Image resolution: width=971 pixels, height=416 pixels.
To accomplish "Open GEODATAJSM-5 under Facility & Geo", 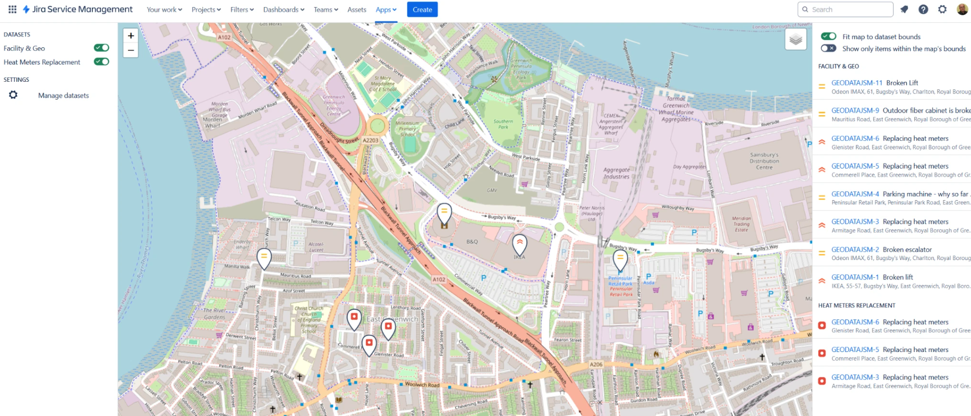I will pyautogui.click(x=890, y=166).
